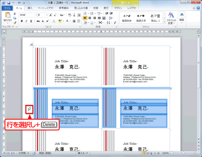Screen dimensions: 202x157
Task: Shrink font size with the smaller A icon
Action: click(x=55, y=15)
